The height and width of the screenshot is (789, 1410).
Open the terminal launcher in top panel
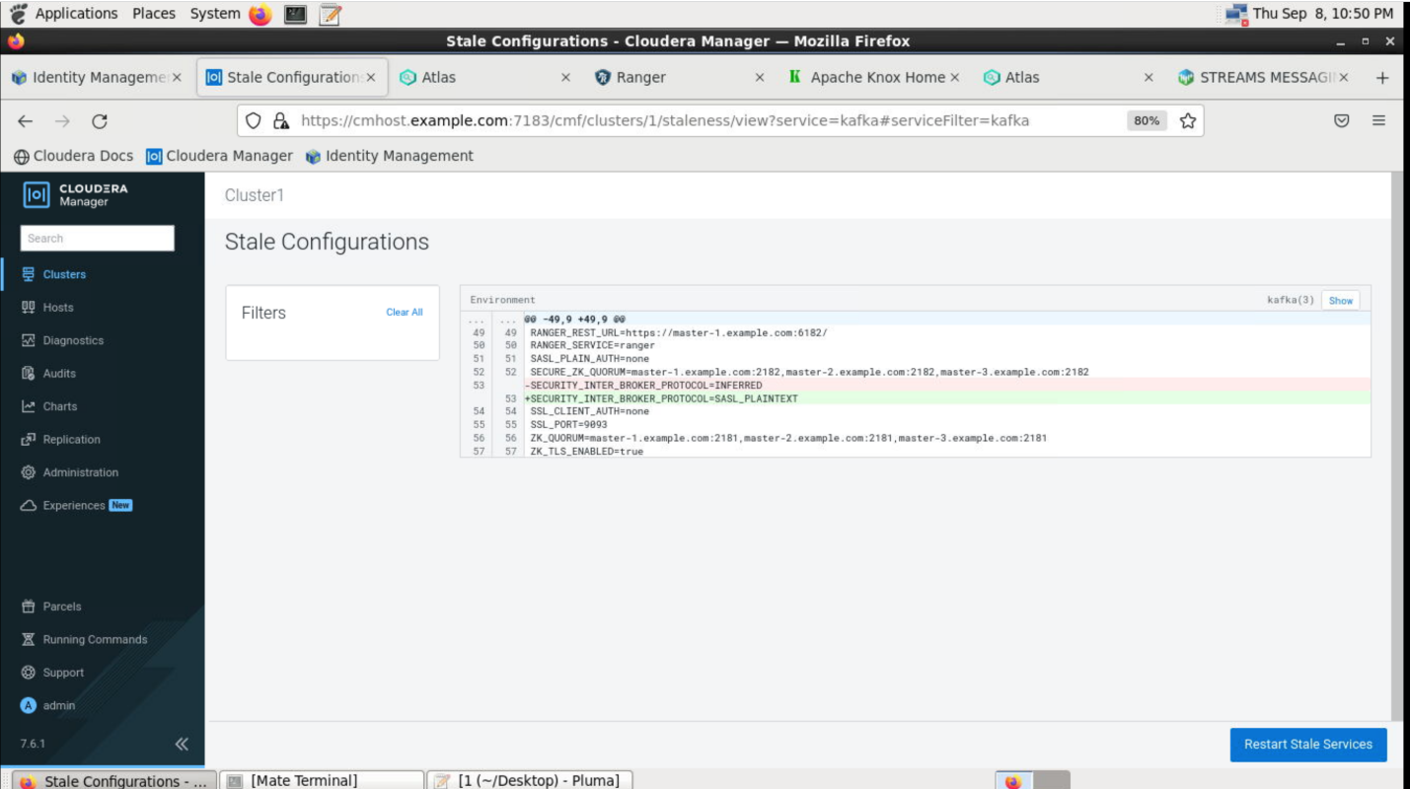click(x=295, y=14)
